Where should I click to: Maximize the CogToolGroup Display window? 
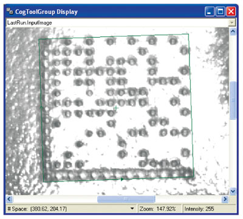(x=220, y=12)
